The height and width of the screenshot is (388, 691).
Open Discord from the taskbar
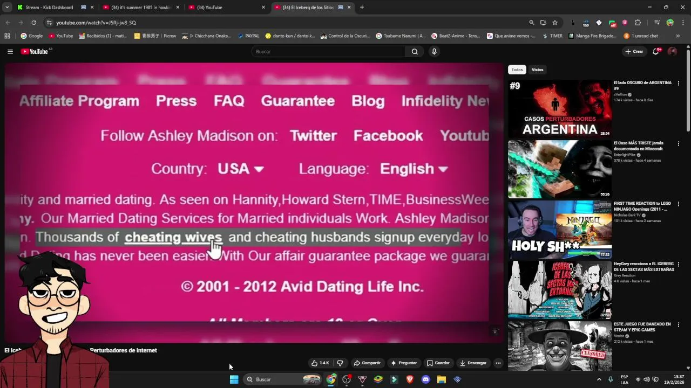(425, 379)
